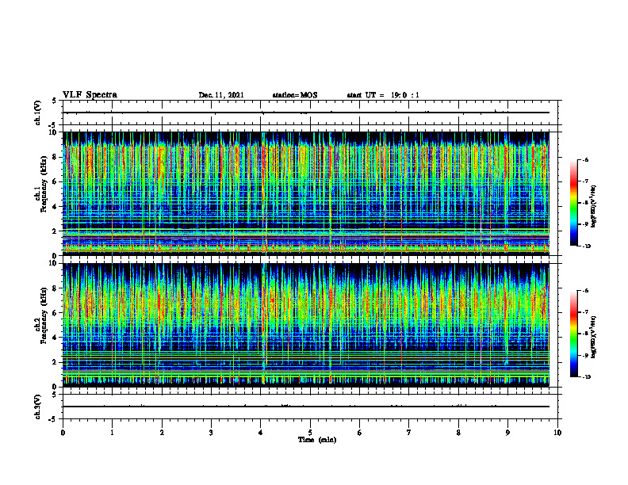Select the "4" kHz tick on ch.1 spectrogram
The image size is (628, 485).
[x=55, y=207]
